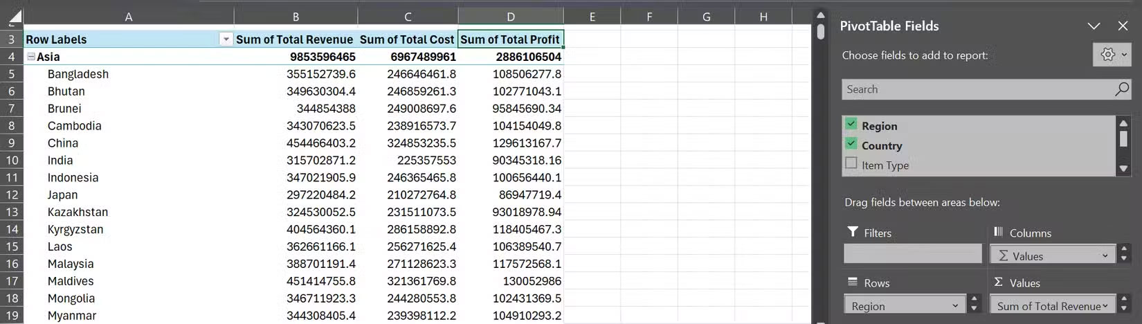Click the field Search input box
This screenshot has width=1142, height=324.
tap(976, 89)
